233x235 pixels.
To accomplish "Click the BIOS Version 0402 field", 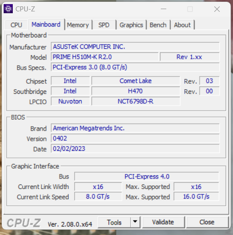I will tap(135, 138).
